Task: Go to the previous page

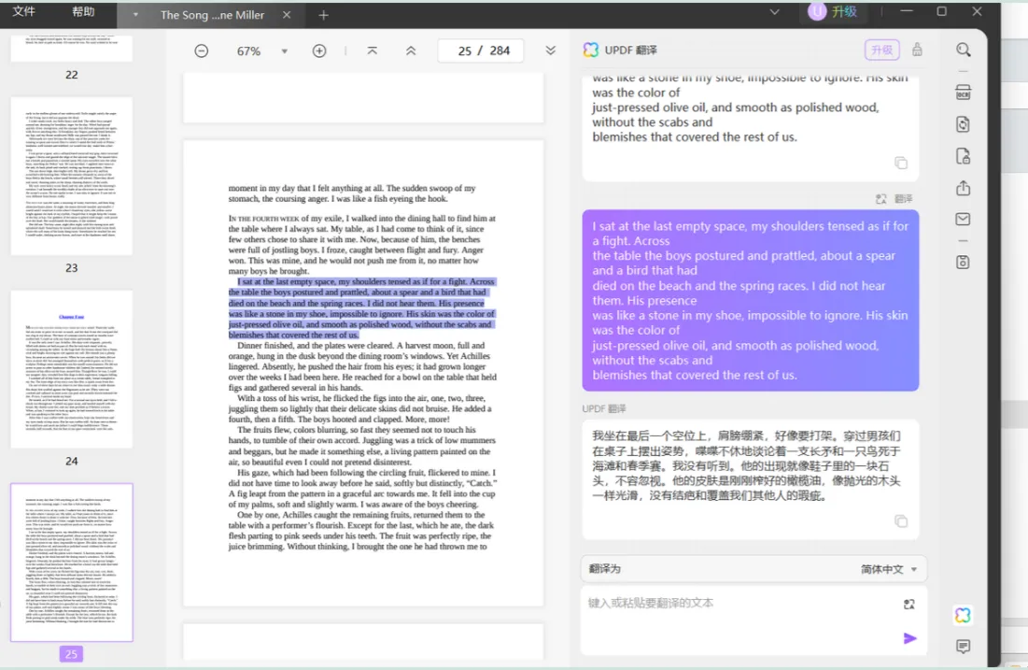Action: pos(411,50)
